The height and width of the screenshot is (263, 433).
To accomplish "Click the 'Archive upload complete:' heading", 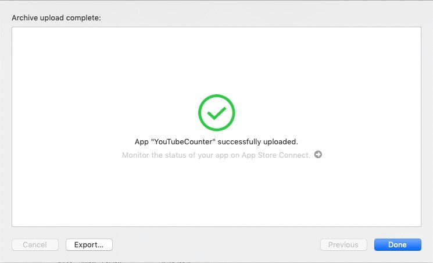I will coord(56,17).
